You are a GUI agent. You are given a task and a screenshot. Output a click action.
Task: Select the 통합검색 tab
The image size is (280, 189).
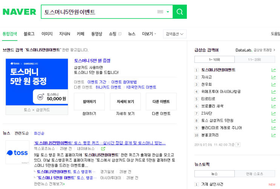[10, 34]
